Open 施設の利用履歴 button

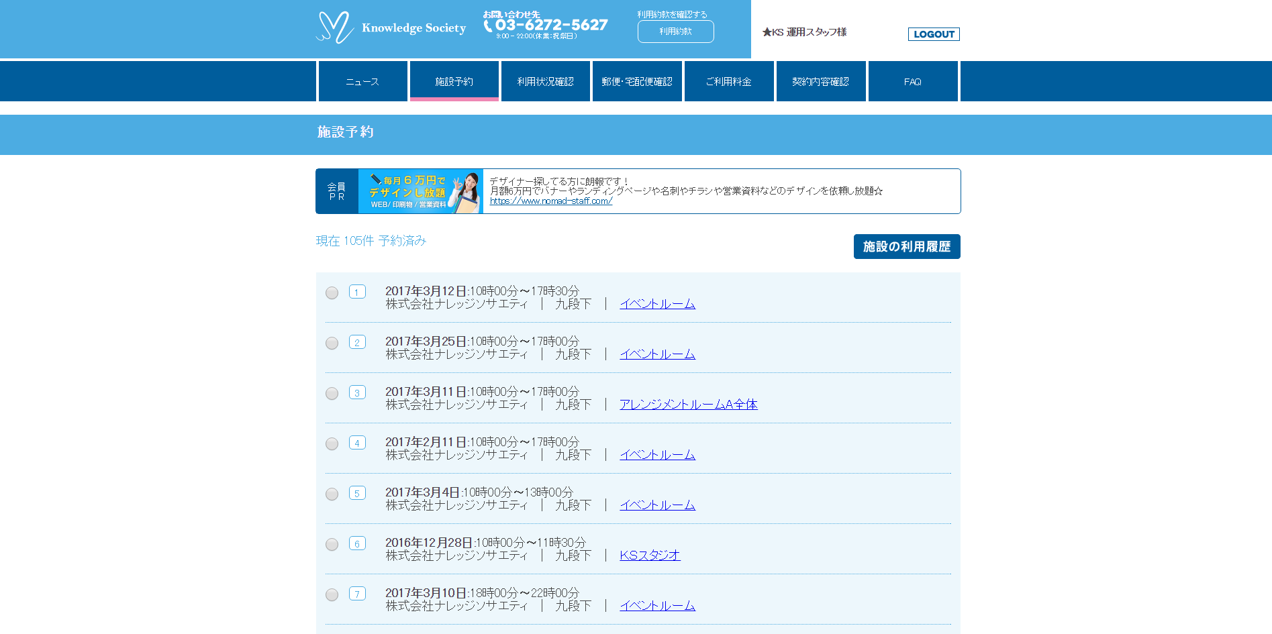pos(906,246)
